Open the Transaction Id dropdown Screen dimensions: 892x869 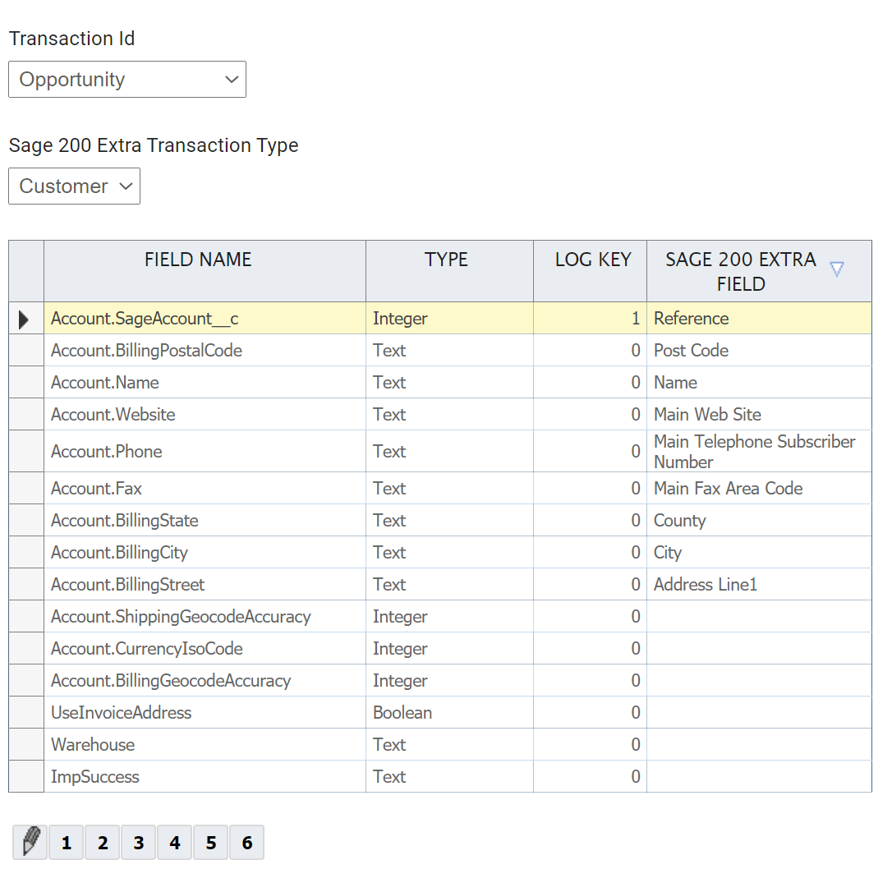coord(127,80)
